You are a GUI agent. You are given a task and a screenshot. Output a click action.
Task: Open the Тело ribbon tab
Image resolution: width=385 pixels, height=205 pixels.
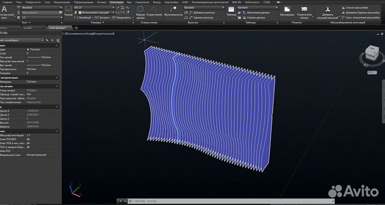click(19, 2)
